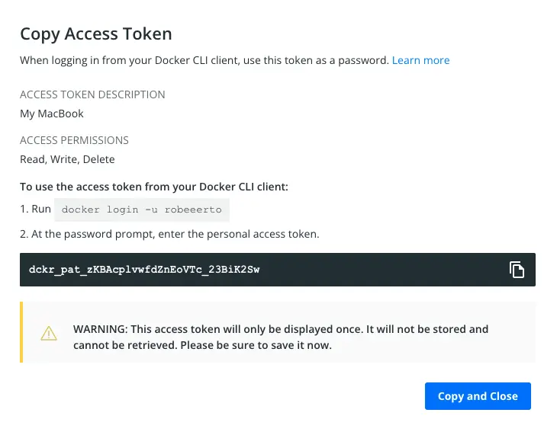The image size is (557, 435).
Task: Select the My MacBook description value
Action: [x=52, y=114]
